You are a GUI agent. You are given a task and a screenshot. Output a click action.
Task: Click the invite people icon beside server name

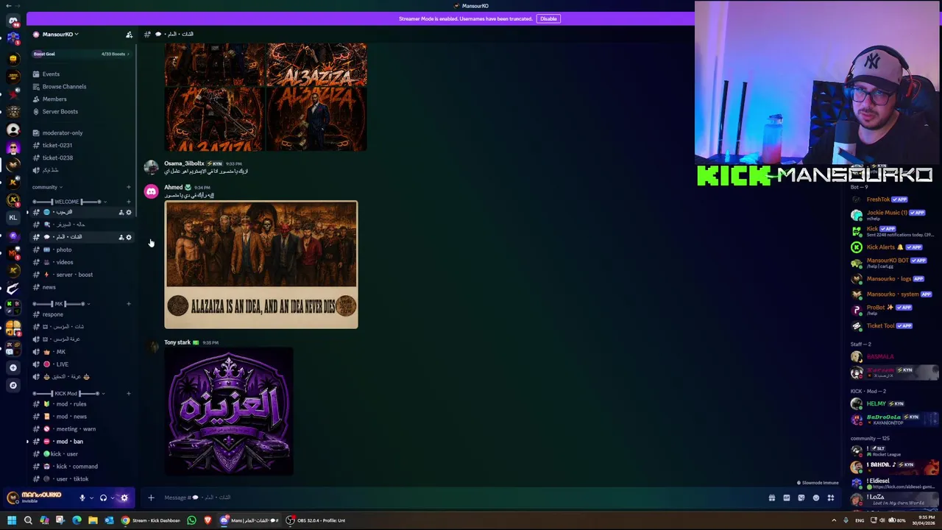coord(129,35)
